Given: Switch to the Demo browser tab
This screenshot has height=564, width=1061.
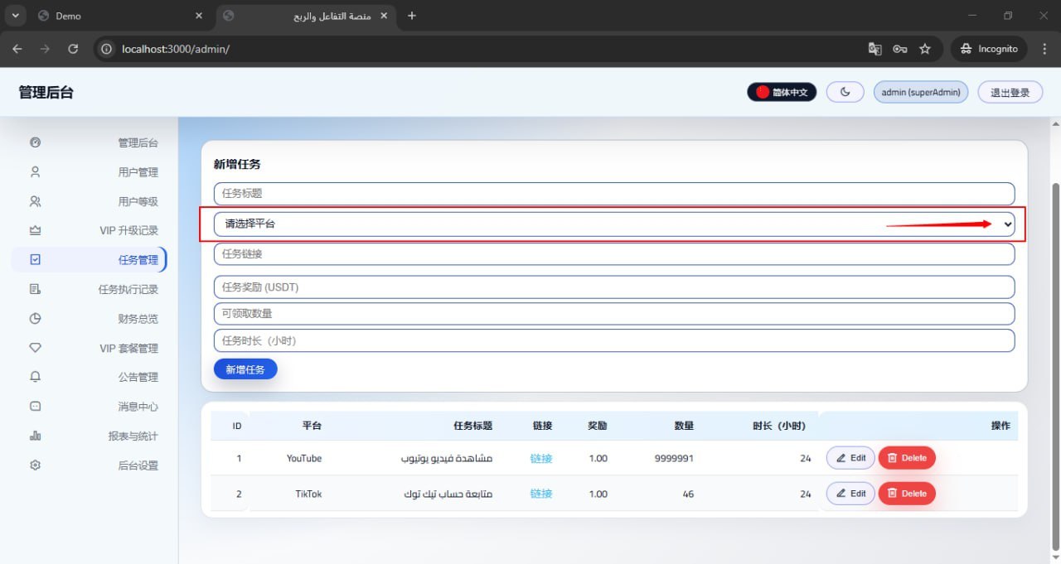Looking at the screenshot, I should (116, 16).
